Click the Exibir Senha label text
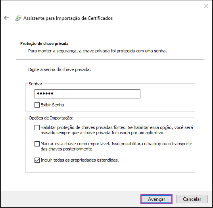The width and height of the screenshot is (213, 208). coord(52,105)
